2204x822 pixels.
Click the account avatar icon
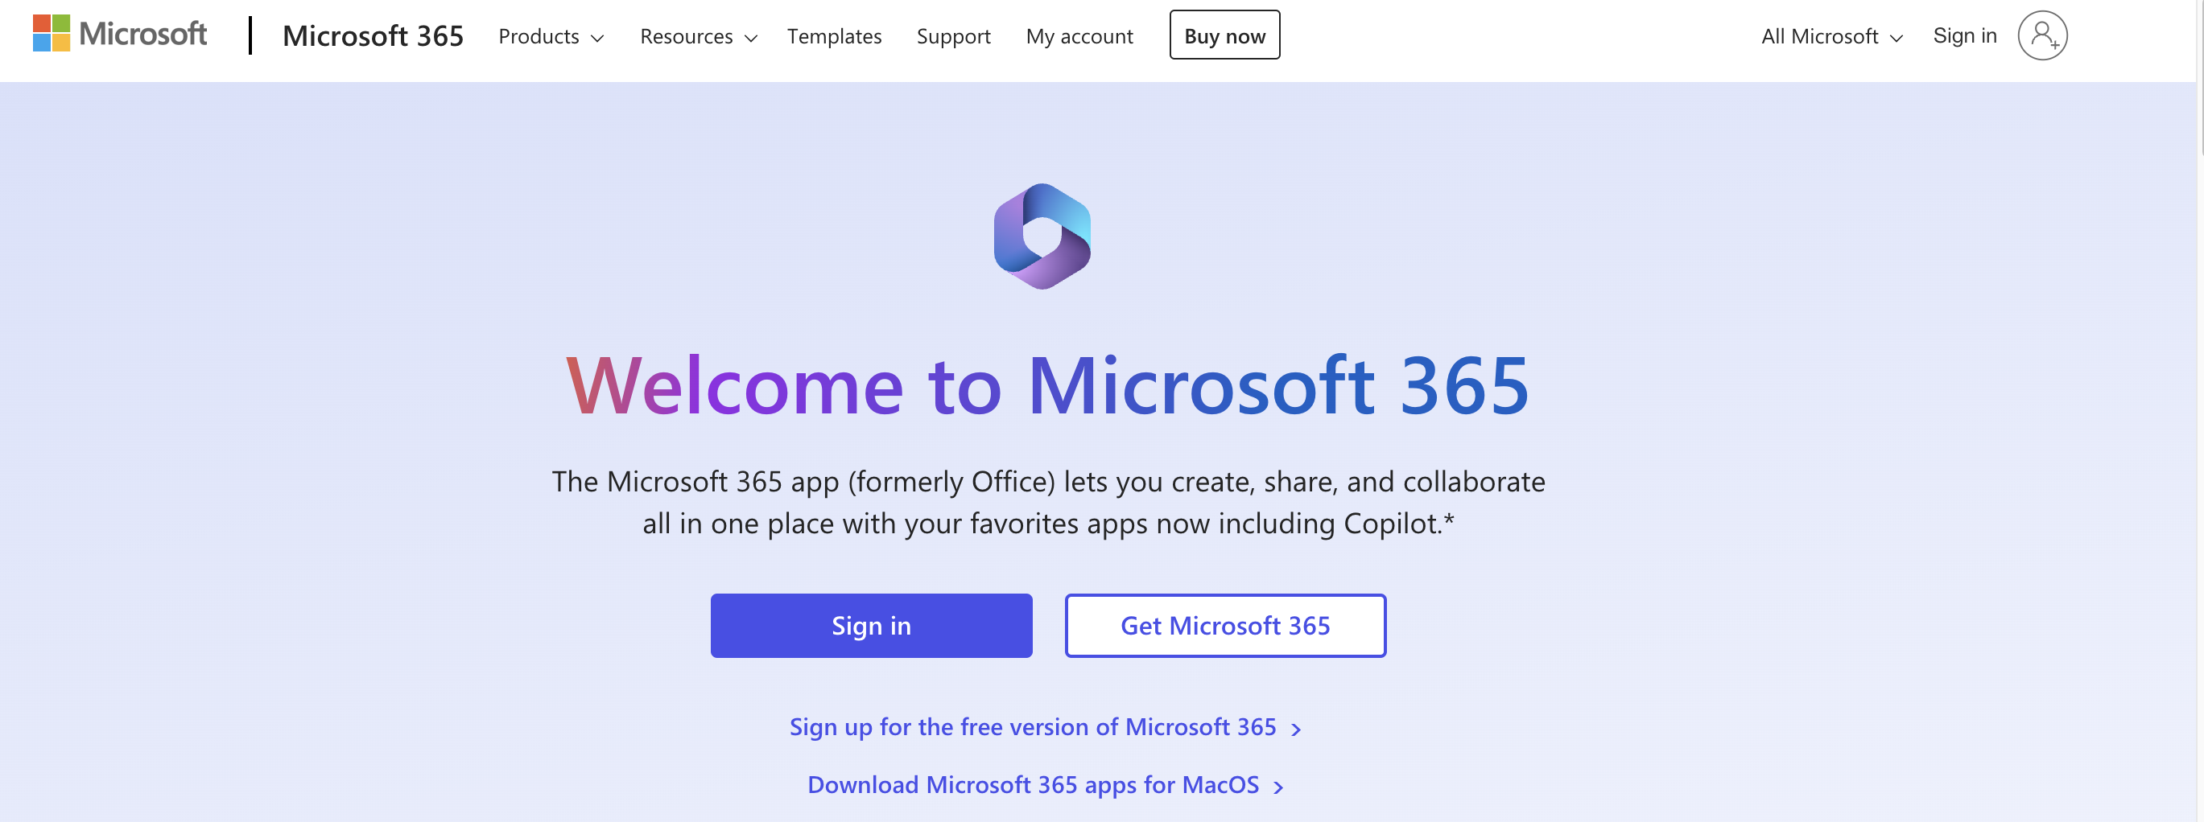pyautogui.click(x=2041, y=36)
